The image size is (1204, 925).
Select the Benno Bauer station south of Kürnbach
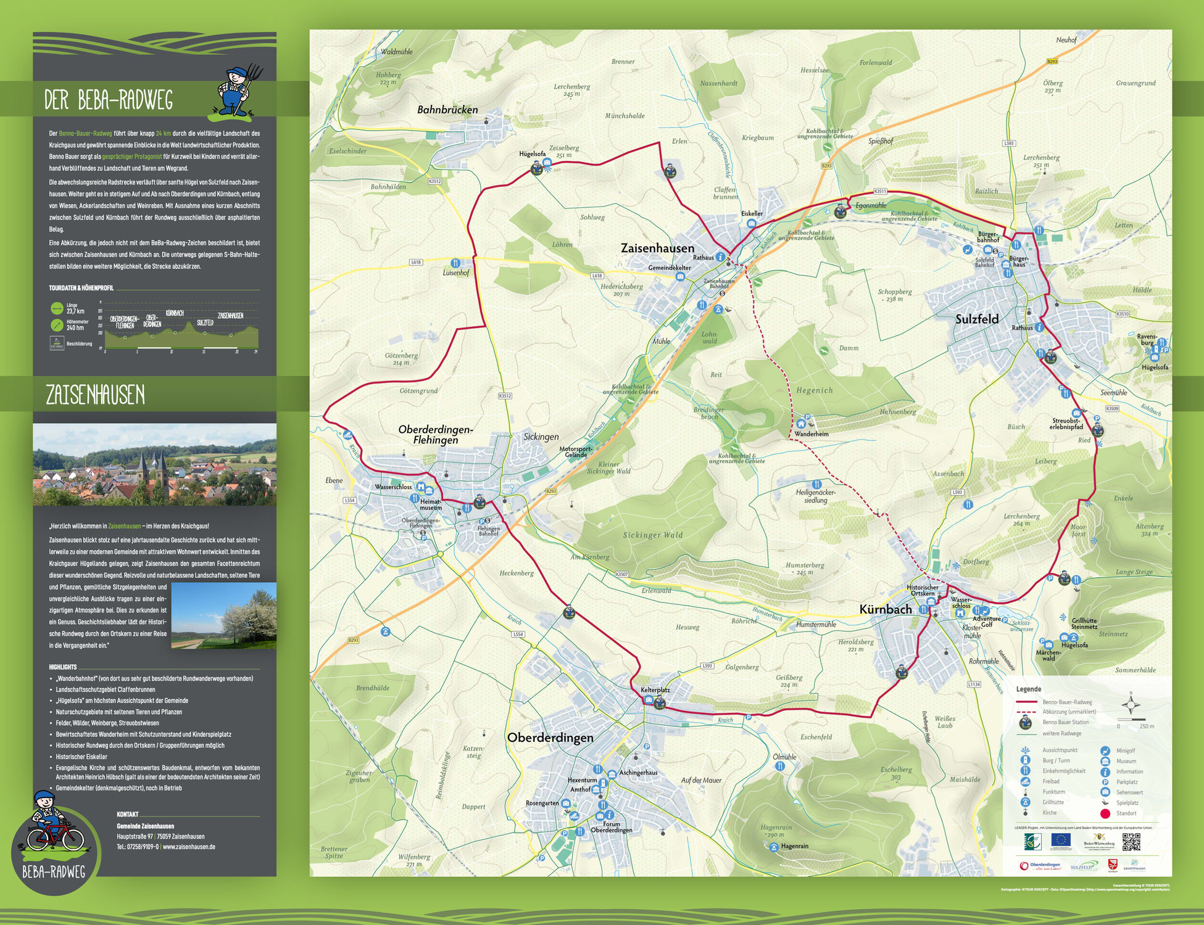pos(900,672)
